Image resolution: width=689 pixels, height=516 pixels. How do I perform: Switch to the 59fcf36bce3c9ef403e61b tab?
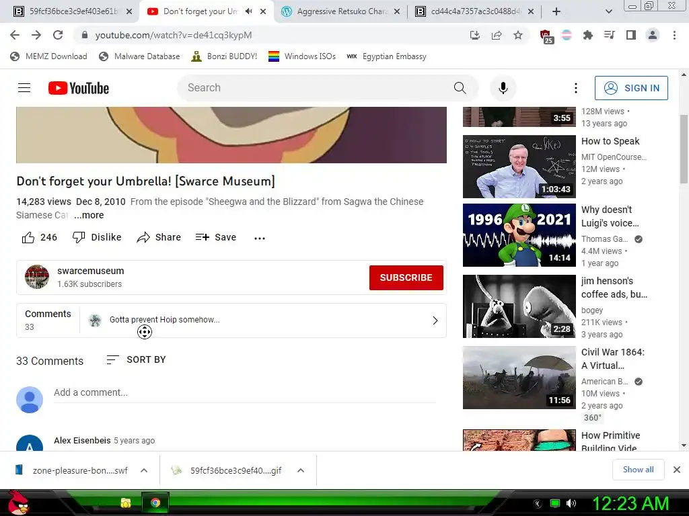(73, 11)
